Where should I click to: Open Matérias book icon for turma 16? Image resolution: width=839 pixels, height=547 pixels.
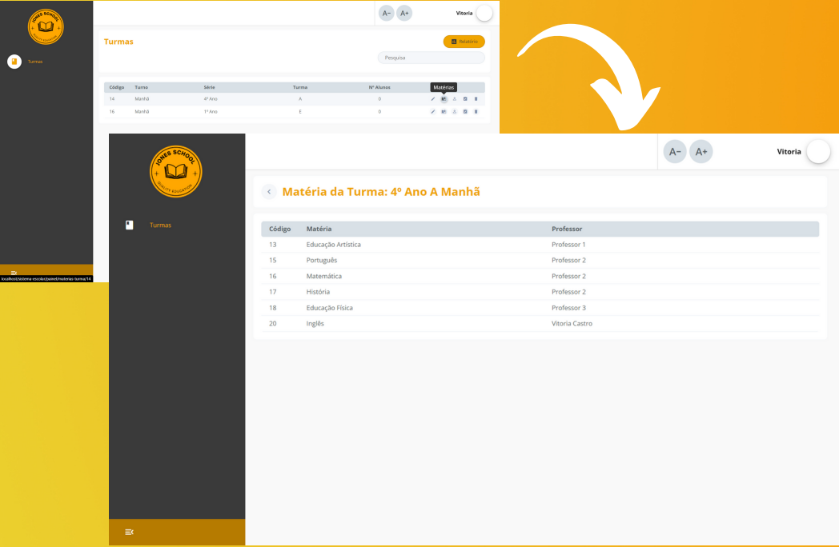tap(444, 112)
